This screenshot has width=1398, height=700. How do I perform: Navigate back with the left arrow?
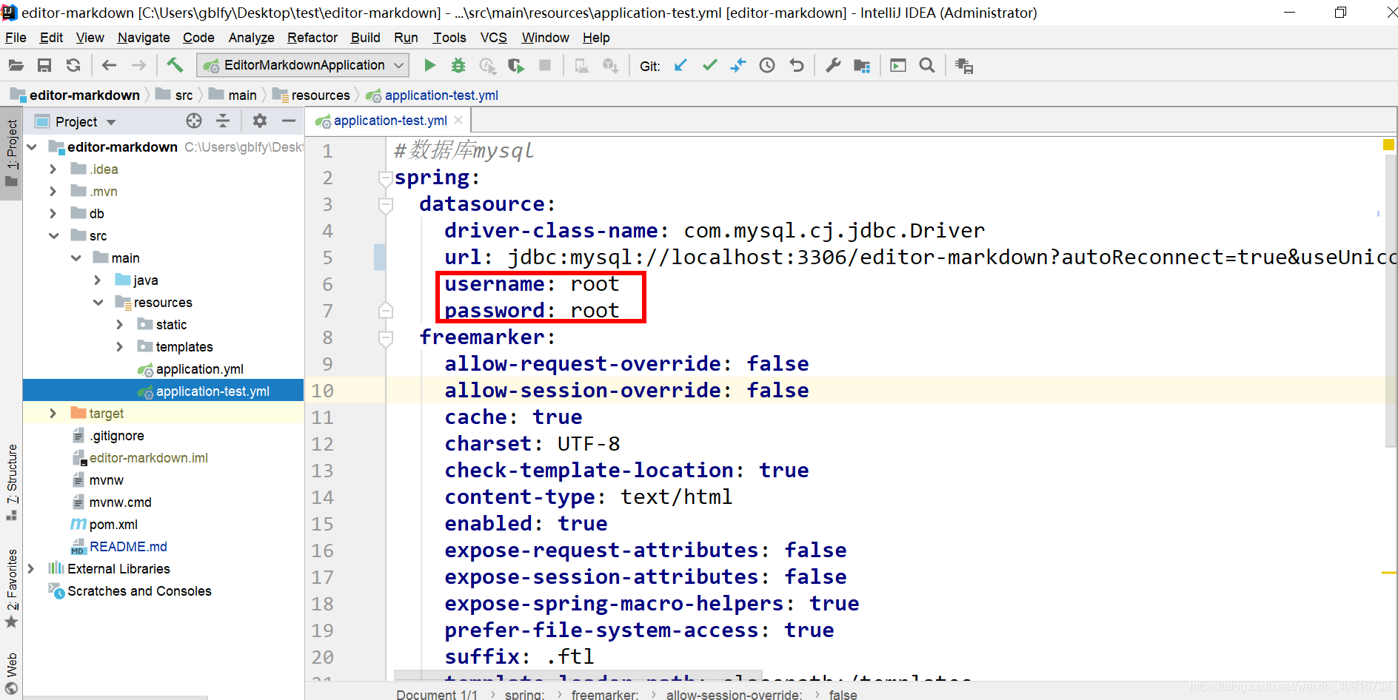click(x=109, y=66)
